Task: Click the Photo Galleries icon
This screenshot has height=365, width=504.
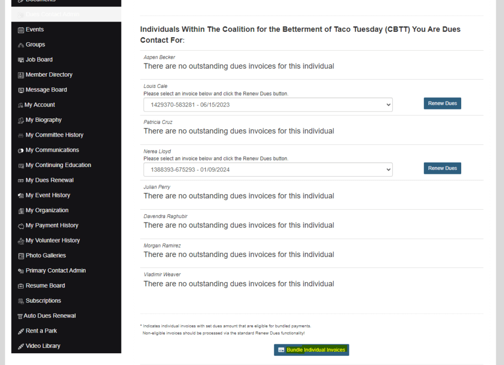Action: click(x=21, y=256)
